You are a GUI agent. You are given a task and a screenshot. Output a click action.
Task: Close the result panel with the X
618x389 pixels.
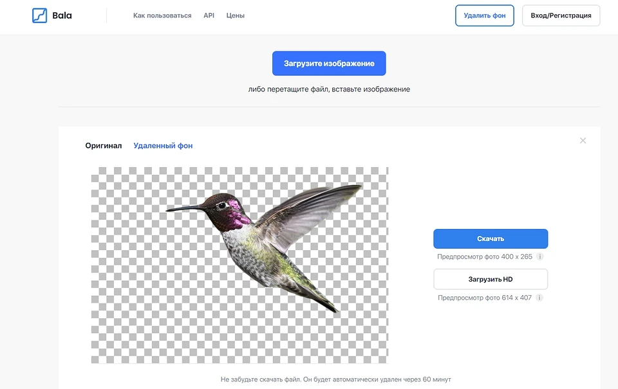pyautogui.click(x=583, y=141)
